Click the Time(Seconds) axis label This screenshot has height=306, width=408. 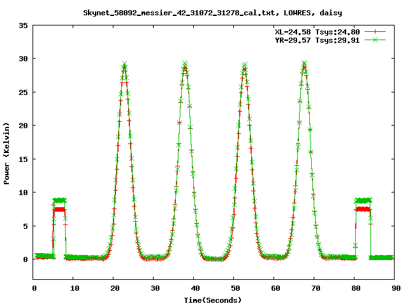pyautogui.click(x=213, y=300)
